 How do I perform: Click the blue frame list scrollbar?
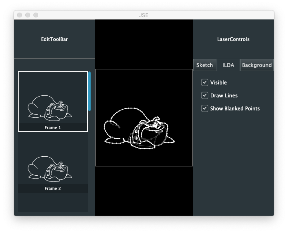[x=89, y=91]
